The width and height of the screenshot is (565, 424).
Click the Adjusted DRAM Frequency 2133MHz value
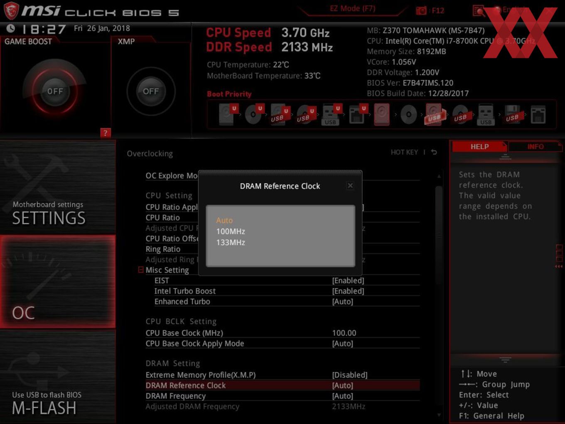point(349,406)
